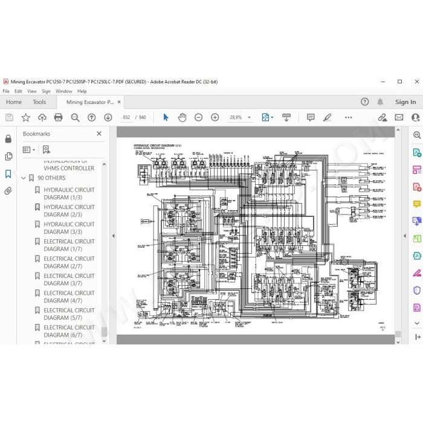Expand the right tools pane arrow

point(405,236)
